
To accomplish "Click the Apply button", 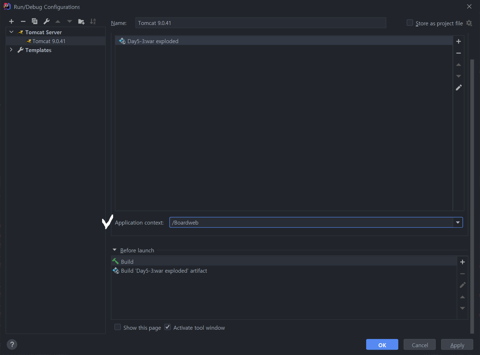I will coord(457,345).
